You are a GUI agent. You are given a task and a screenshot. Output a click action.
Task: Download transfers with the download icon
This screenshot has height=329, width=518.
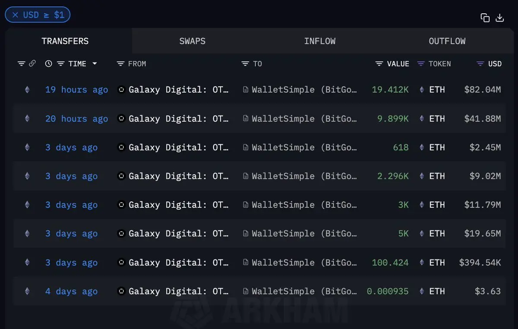(x=500, y=18)
